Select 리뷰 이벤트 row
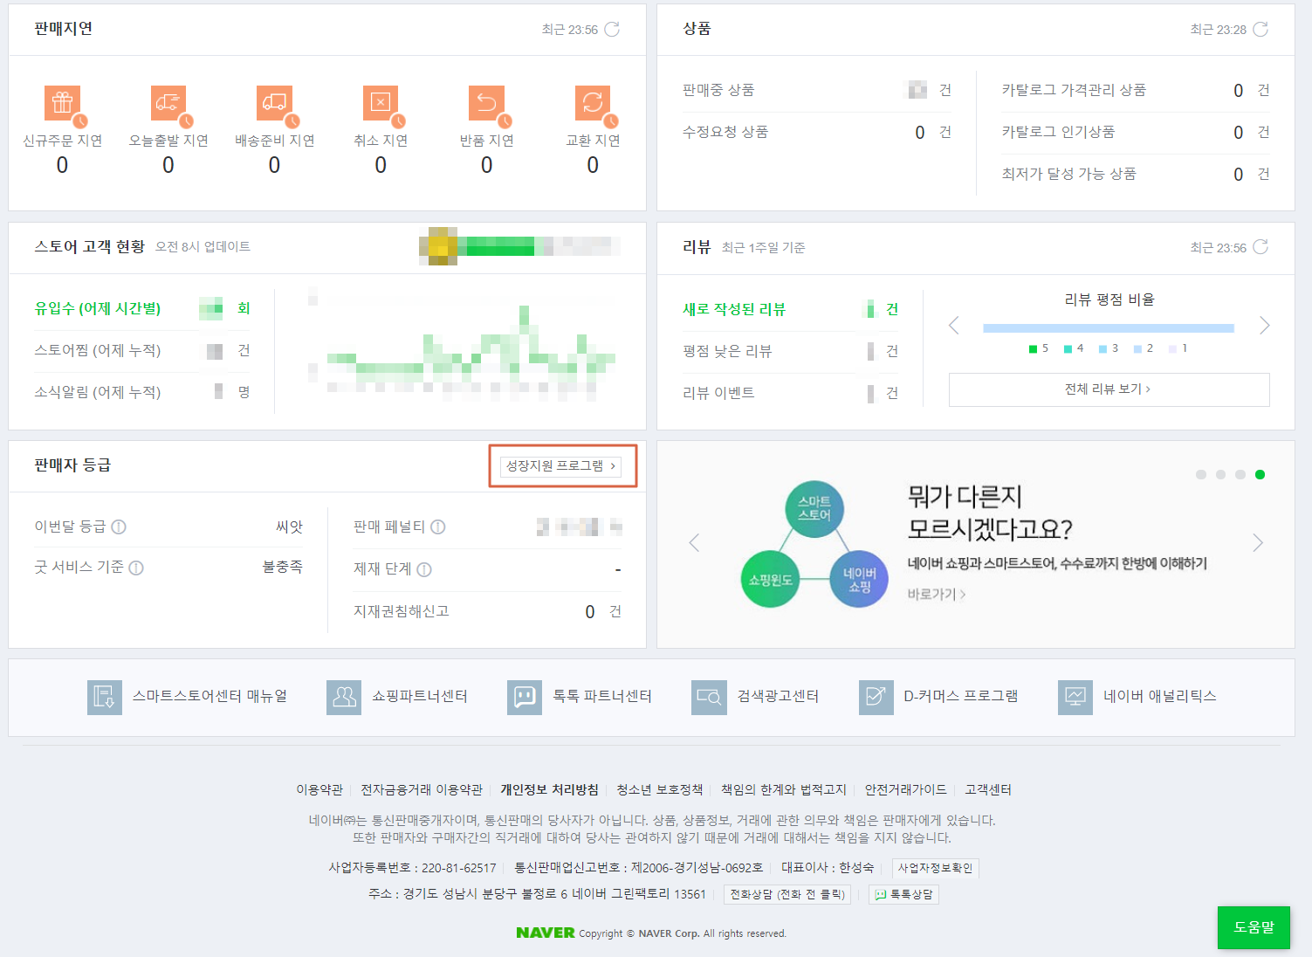The image size is (1312, 957). coord(791,393)
